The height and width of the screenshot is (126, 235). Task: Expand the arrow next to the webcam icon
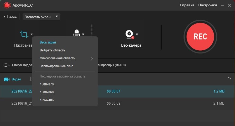[137, 34]
